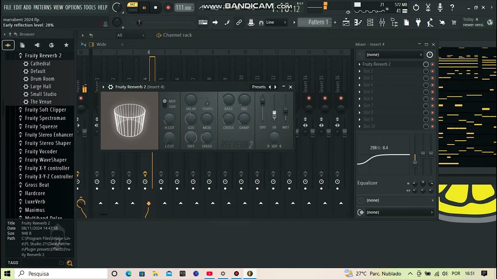Image resolution: width=497 pixels, height=279 pixels.
Task: Click the stamp tool icon
Action: [251, 22]
